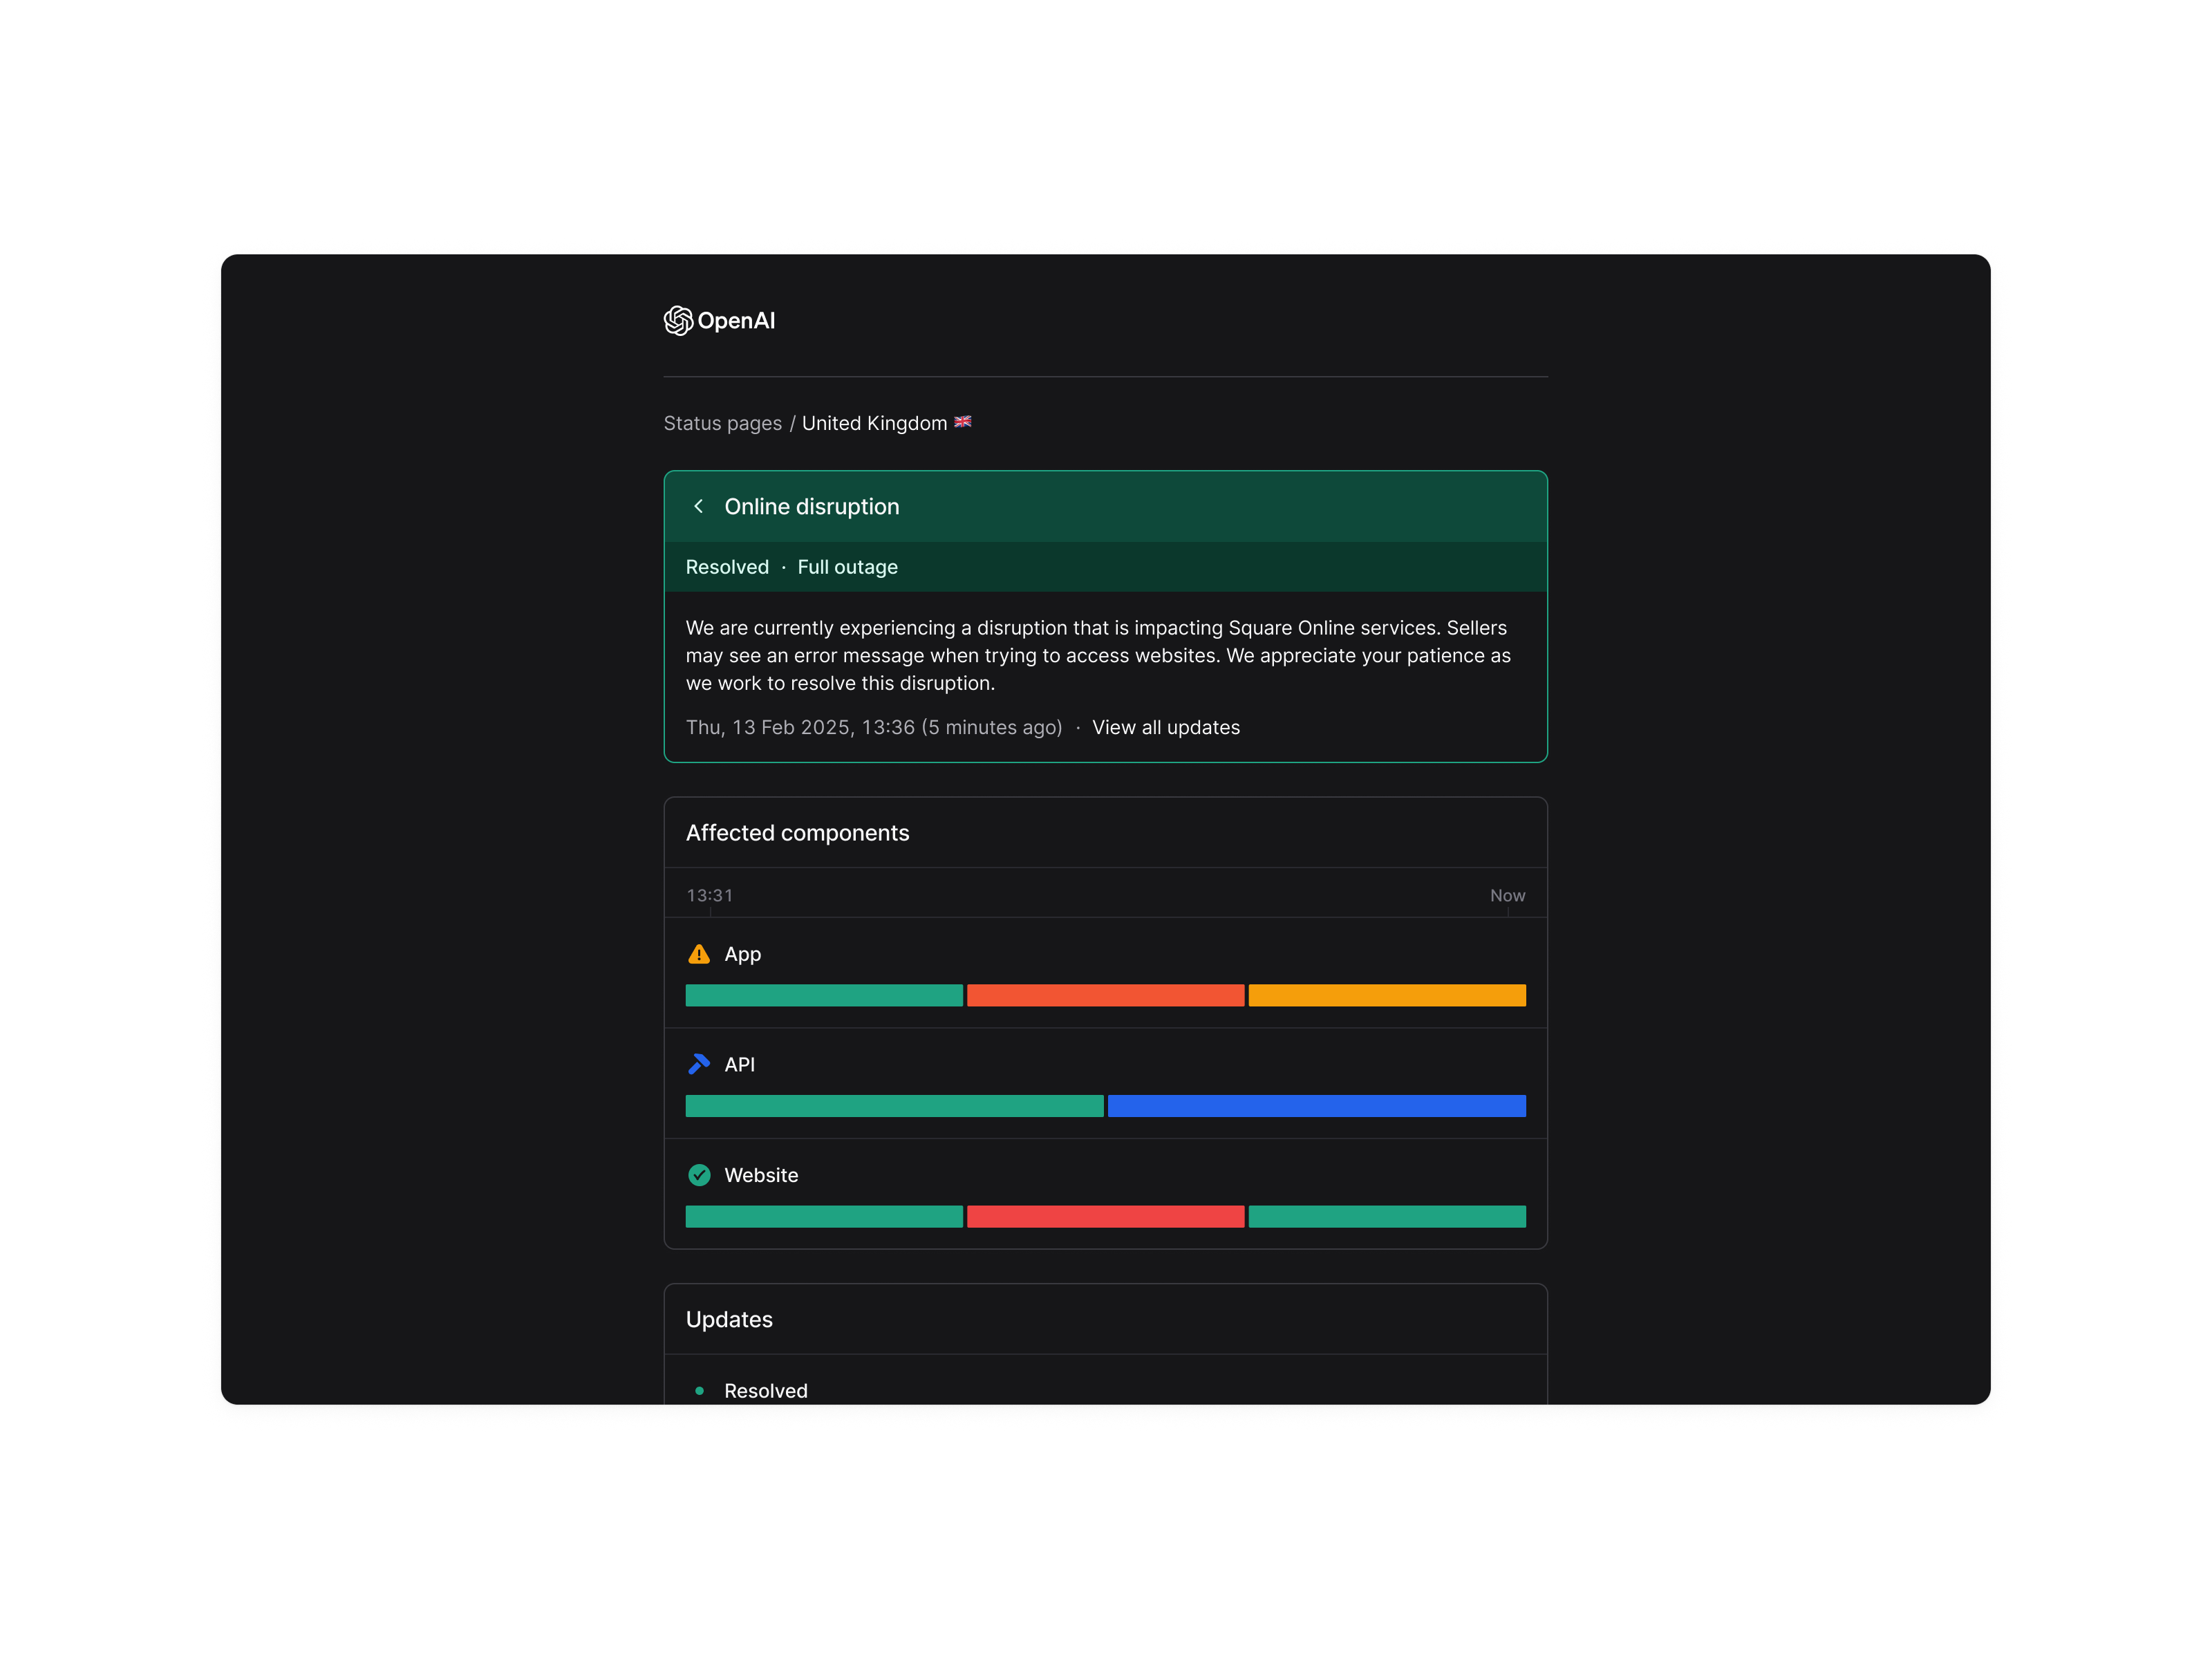Select United Kingdom in the breadcrumb trail
The width and height of the screenshot is (2212, 1659).
873,422
